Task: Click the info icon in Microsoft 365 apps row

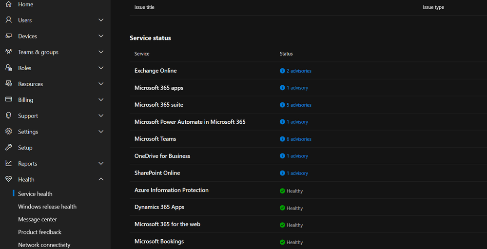Action: pyautogui.click(x=282, y=88)
